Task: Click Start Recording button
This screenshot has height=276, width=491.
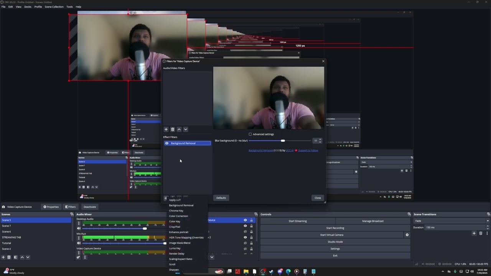Action: [x=335, y=228]
